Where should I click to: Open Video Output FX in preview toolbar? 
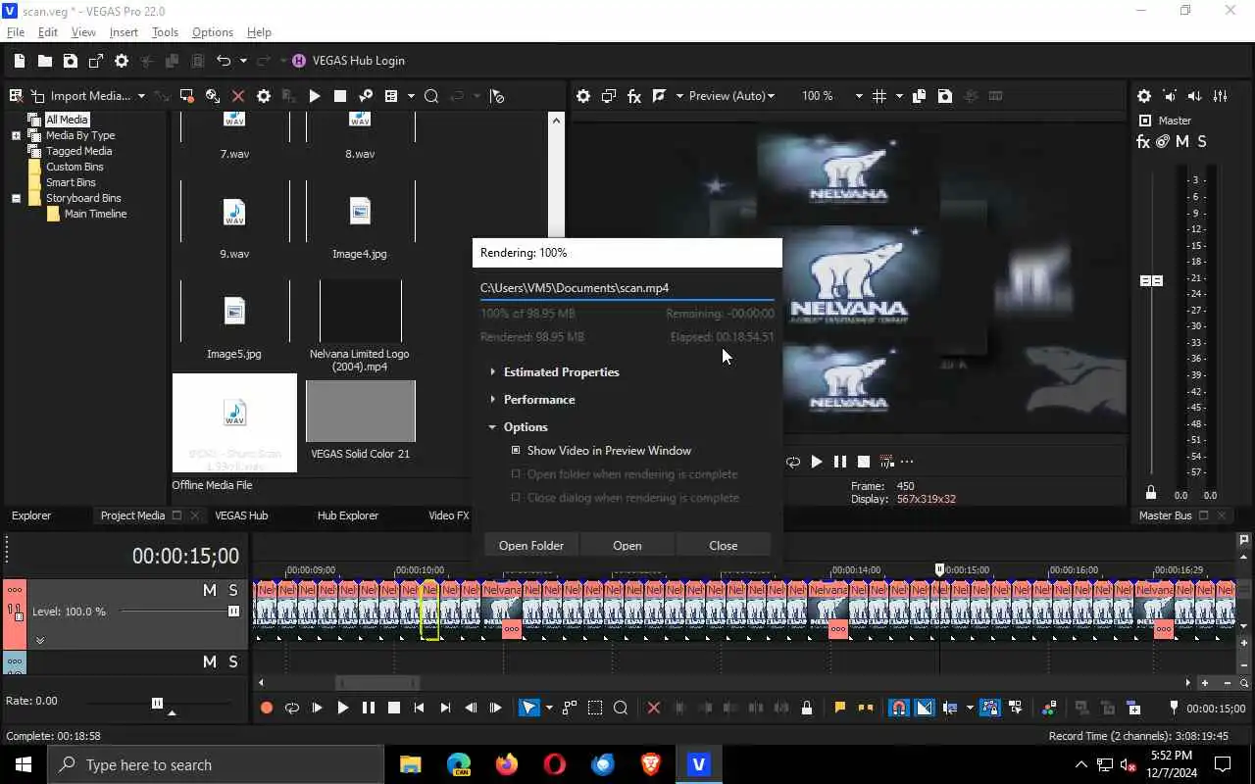(x=634, y=96)
